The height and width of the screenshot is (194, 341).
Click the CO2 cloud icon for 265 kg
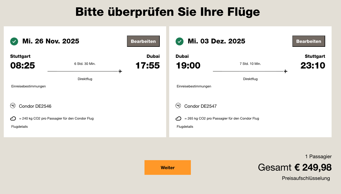(x=178, y=118)
